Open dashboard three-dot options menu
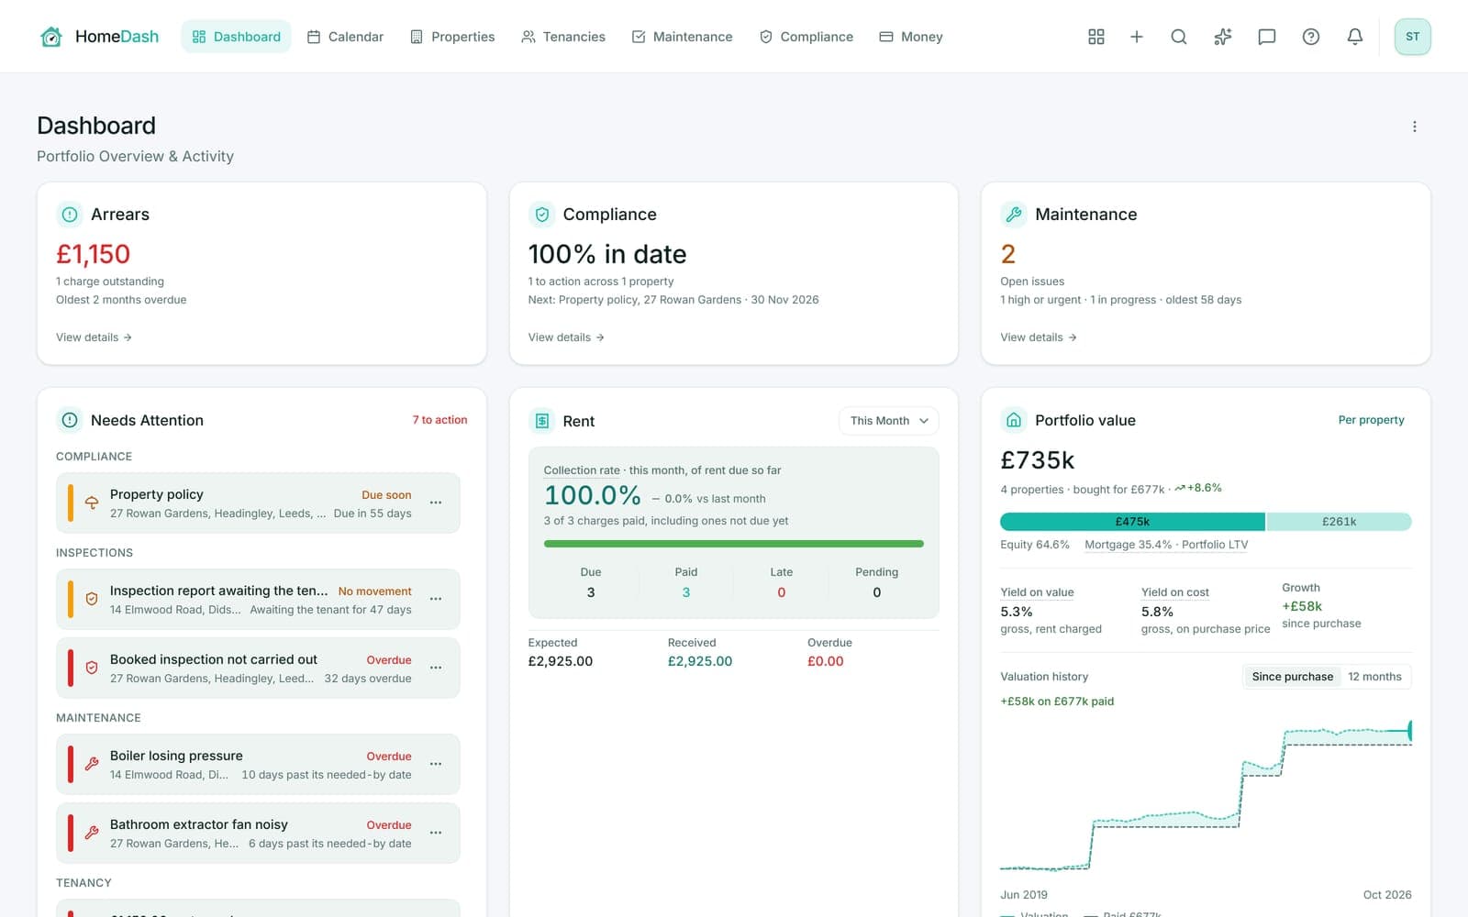The image size is (1468, 917). tap(1414, 127)
